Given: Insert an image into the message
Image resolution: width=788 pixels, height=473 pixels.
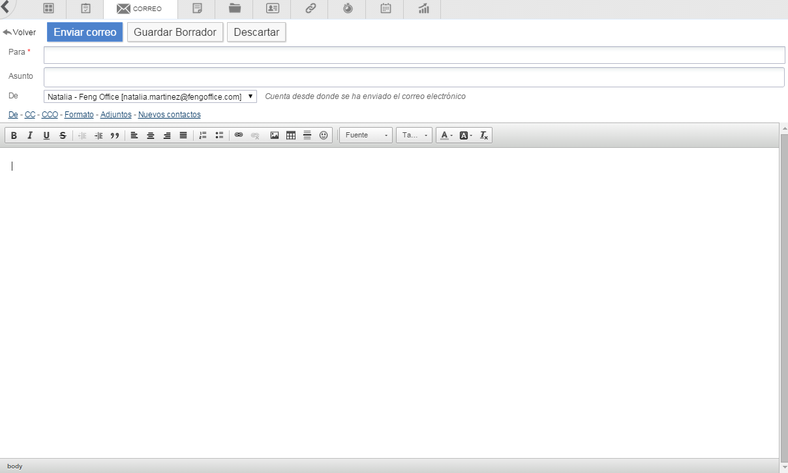Looking at the screenshot, I should tap(275, 136).
